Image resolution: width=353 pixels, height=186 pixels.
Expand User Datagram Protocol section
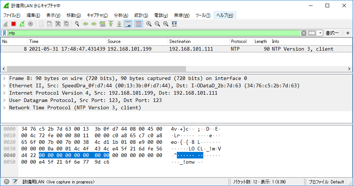click(x=4, y=100)
